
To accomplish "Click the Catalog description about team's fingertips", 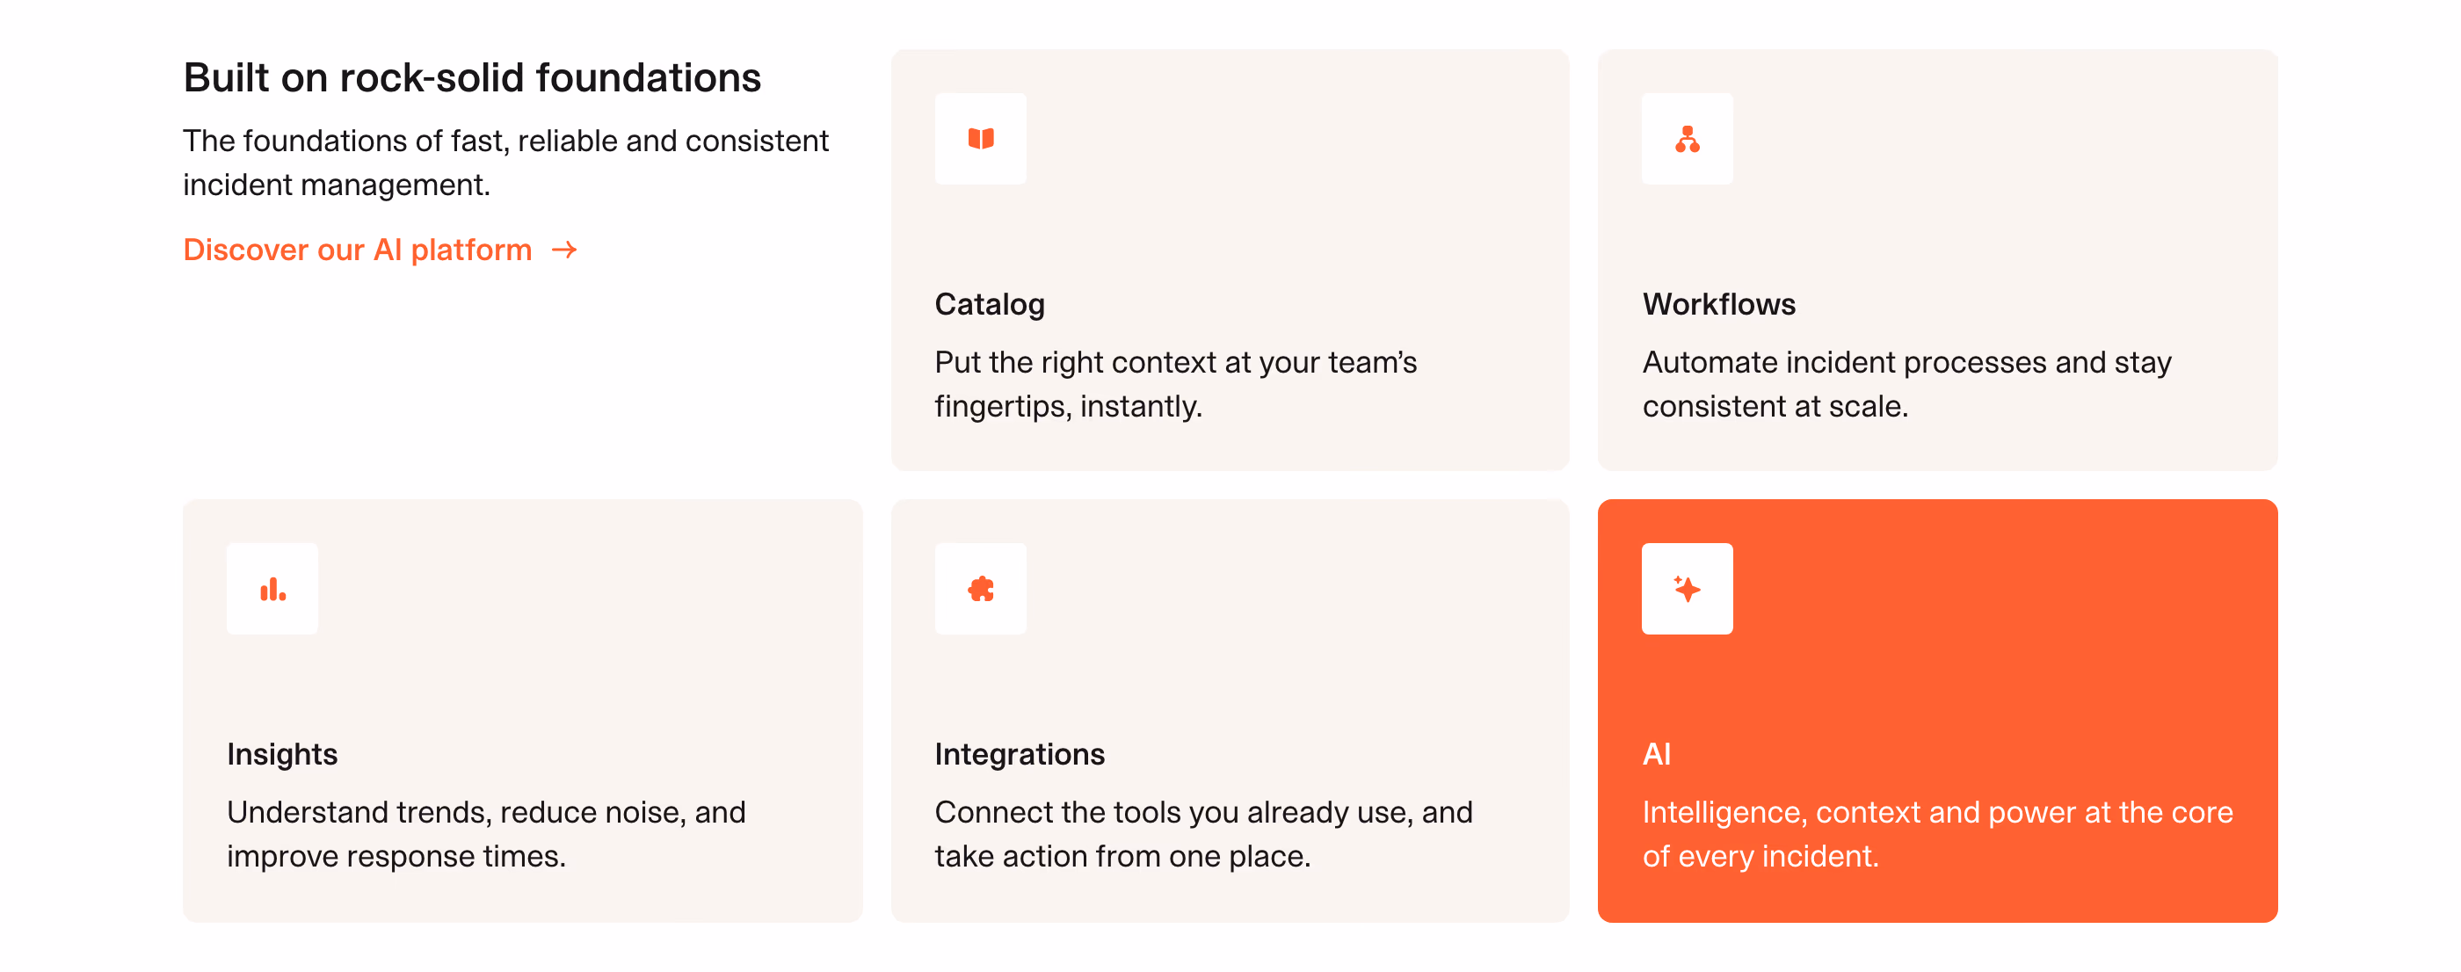I will pos(1175,385).
